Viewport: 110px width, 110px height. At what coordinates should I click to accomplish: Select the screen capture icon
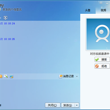[11, 76]
